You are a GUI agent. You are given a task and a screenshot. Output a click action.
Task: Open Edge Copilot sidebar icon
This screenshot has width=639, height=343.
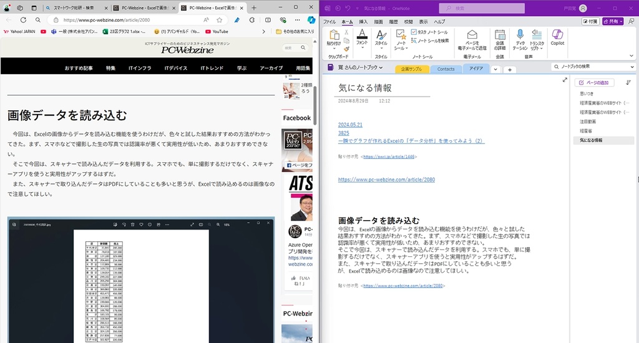[x=311, y=19]
